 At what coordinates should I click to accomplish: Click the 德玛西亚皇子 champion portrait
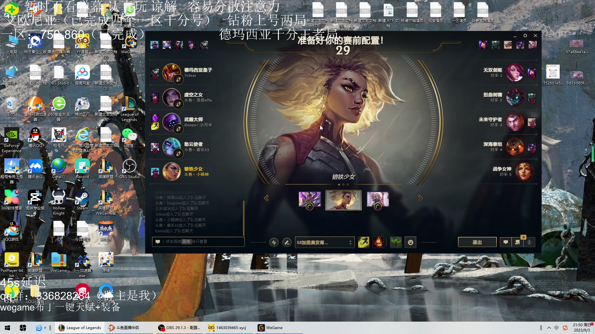(x=171, y=73)
